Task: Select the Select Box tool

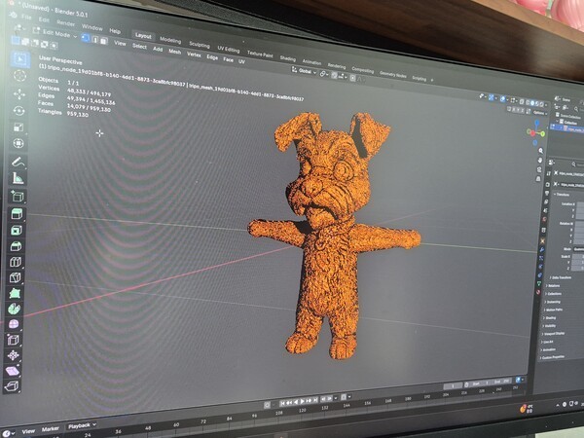Action: 18,60
